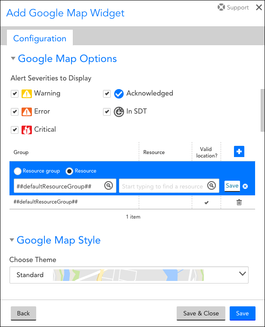The width and height of the screenshot is (265, 327).
Task: Close the Add Google Map Widget dialog
Action: pyautogui.click(x=259, y=7)
